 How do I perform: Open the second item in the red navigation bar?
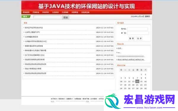(x=36, y=12)
